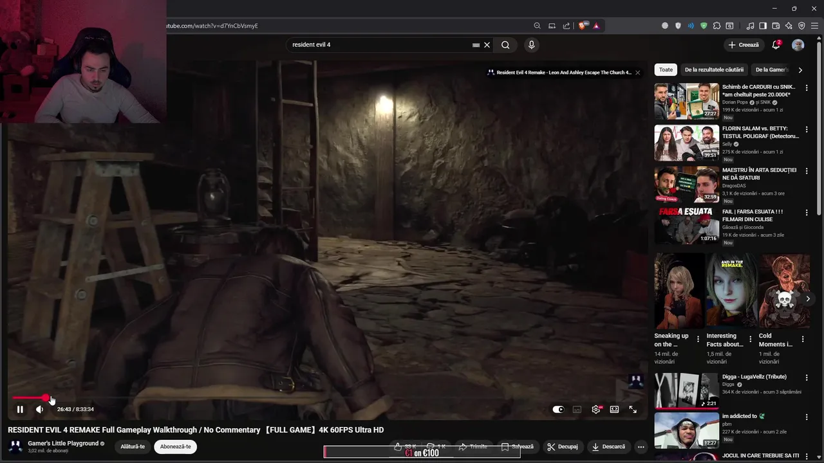This screenshot has width=824, height=463.
Task: Select the 'De la Gamer's' chip
Action: click(x=771, y=69)
